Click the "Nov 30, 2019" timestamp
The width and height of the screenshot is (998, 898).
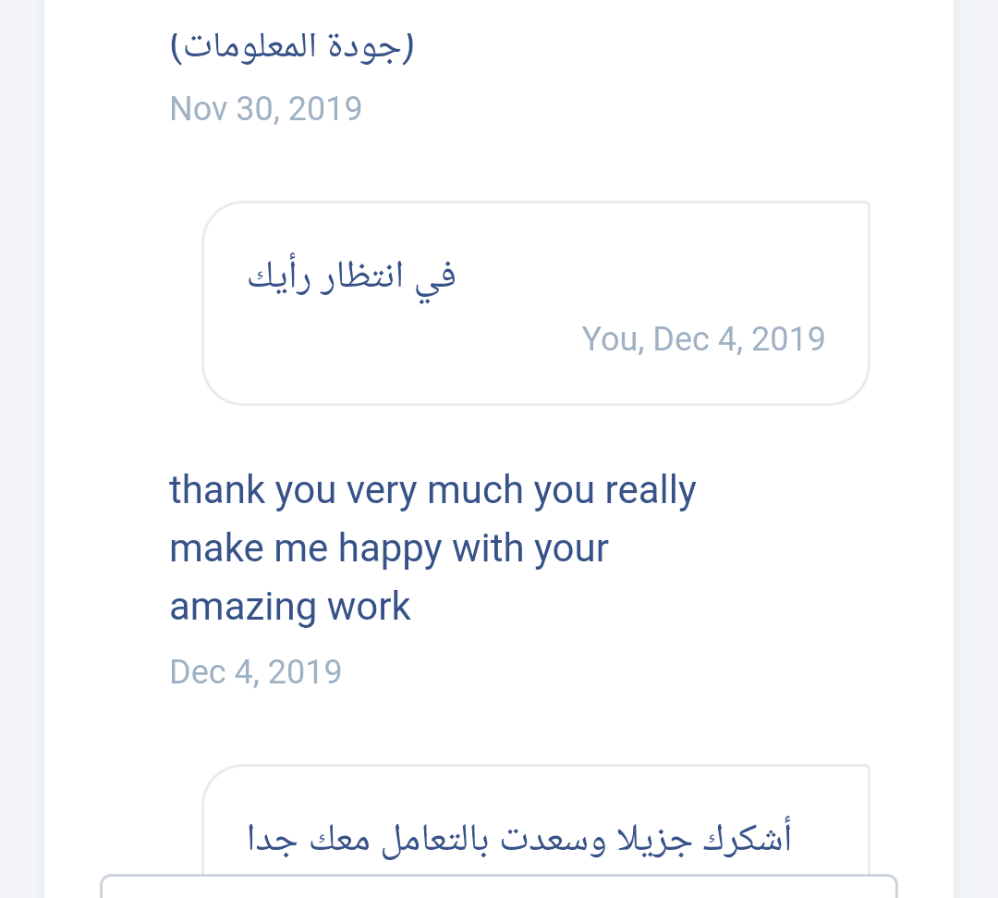coord(265,109)
